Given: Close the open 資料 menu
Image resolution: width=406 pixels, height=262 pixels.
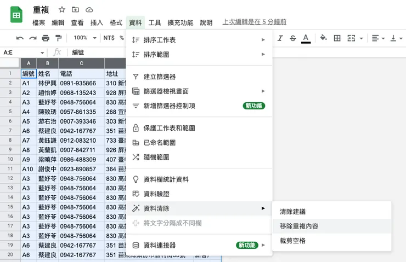Looking at the screenshot, I should coord(135,23).
